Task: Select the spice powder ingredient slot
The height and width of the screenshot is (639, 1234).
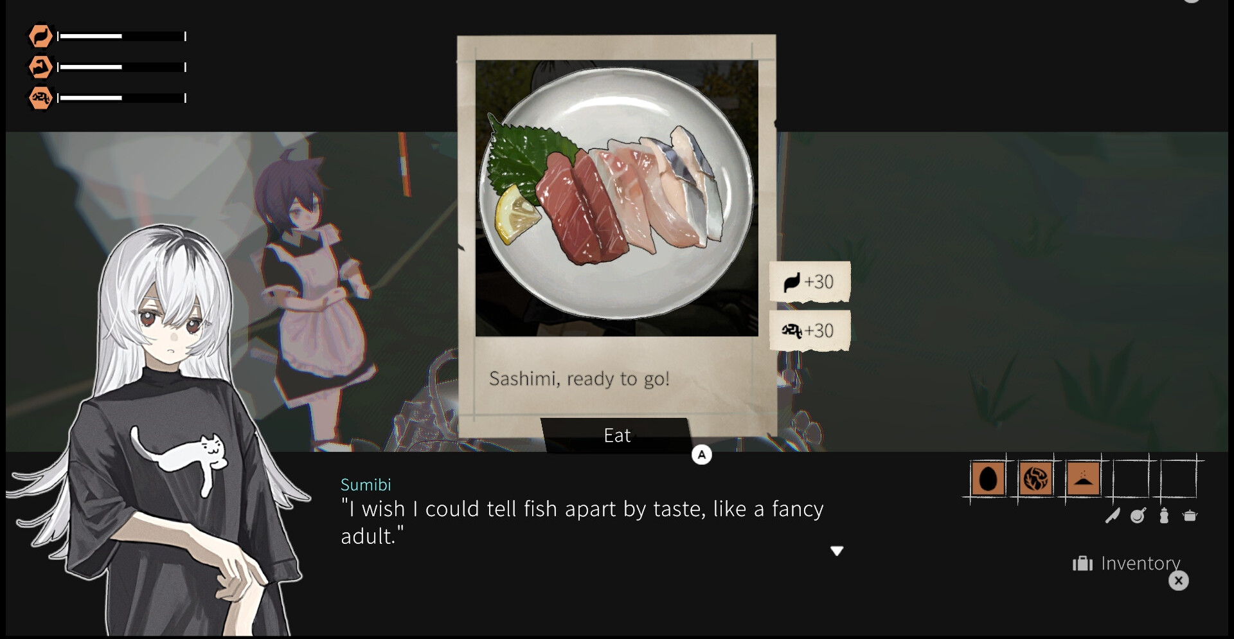Action: click(x=1083, y=478)
